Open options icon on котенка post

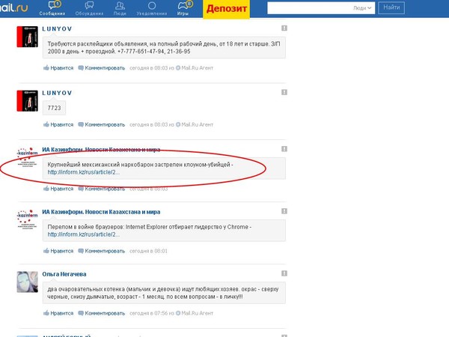(284, 273)
